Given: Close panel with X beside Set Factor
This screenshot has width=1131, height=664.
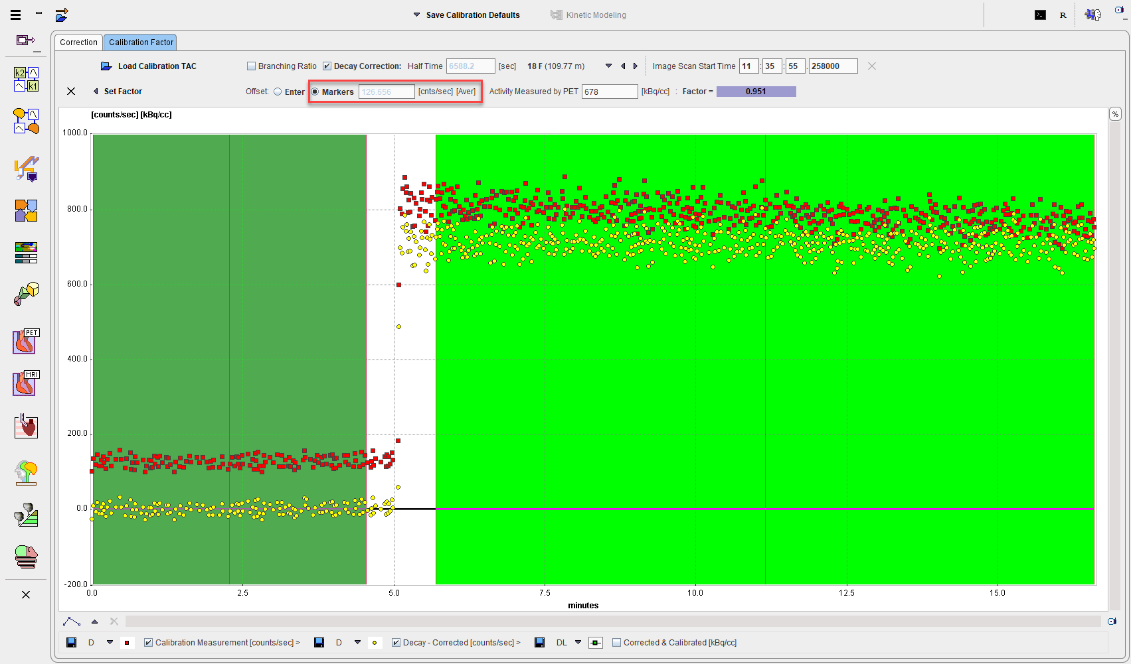Looking at the screenshot, I should pyautogui.click(x=71, y=92).
